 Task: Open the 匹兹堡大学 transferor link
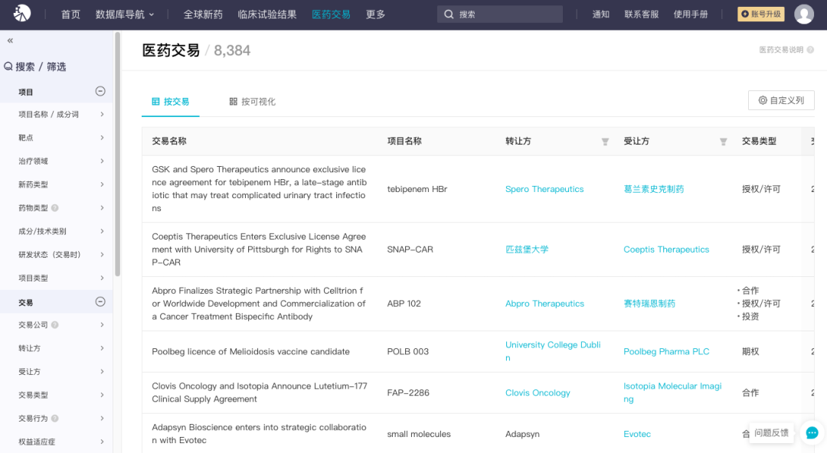[527, 249]
